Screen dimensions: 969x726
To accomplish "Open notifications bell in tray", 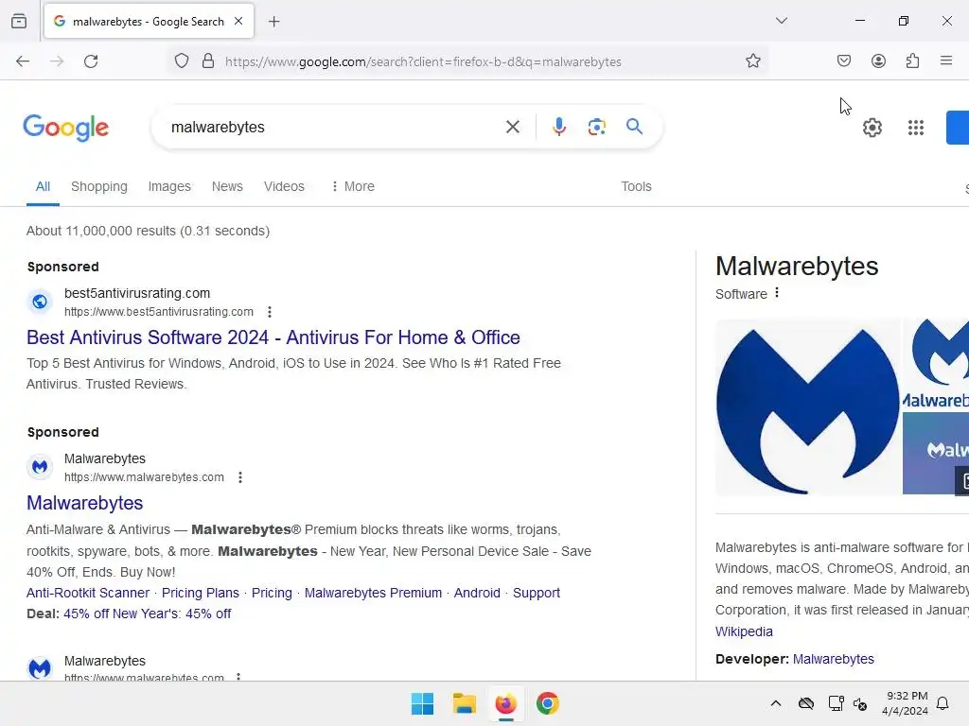I will point(943,703).
